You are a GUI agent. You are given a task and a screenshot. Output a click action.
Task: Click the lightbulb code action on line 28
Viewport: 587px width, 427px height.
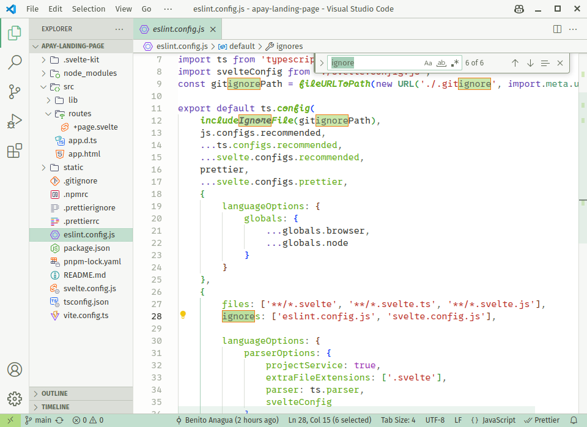tap(183, 315)
